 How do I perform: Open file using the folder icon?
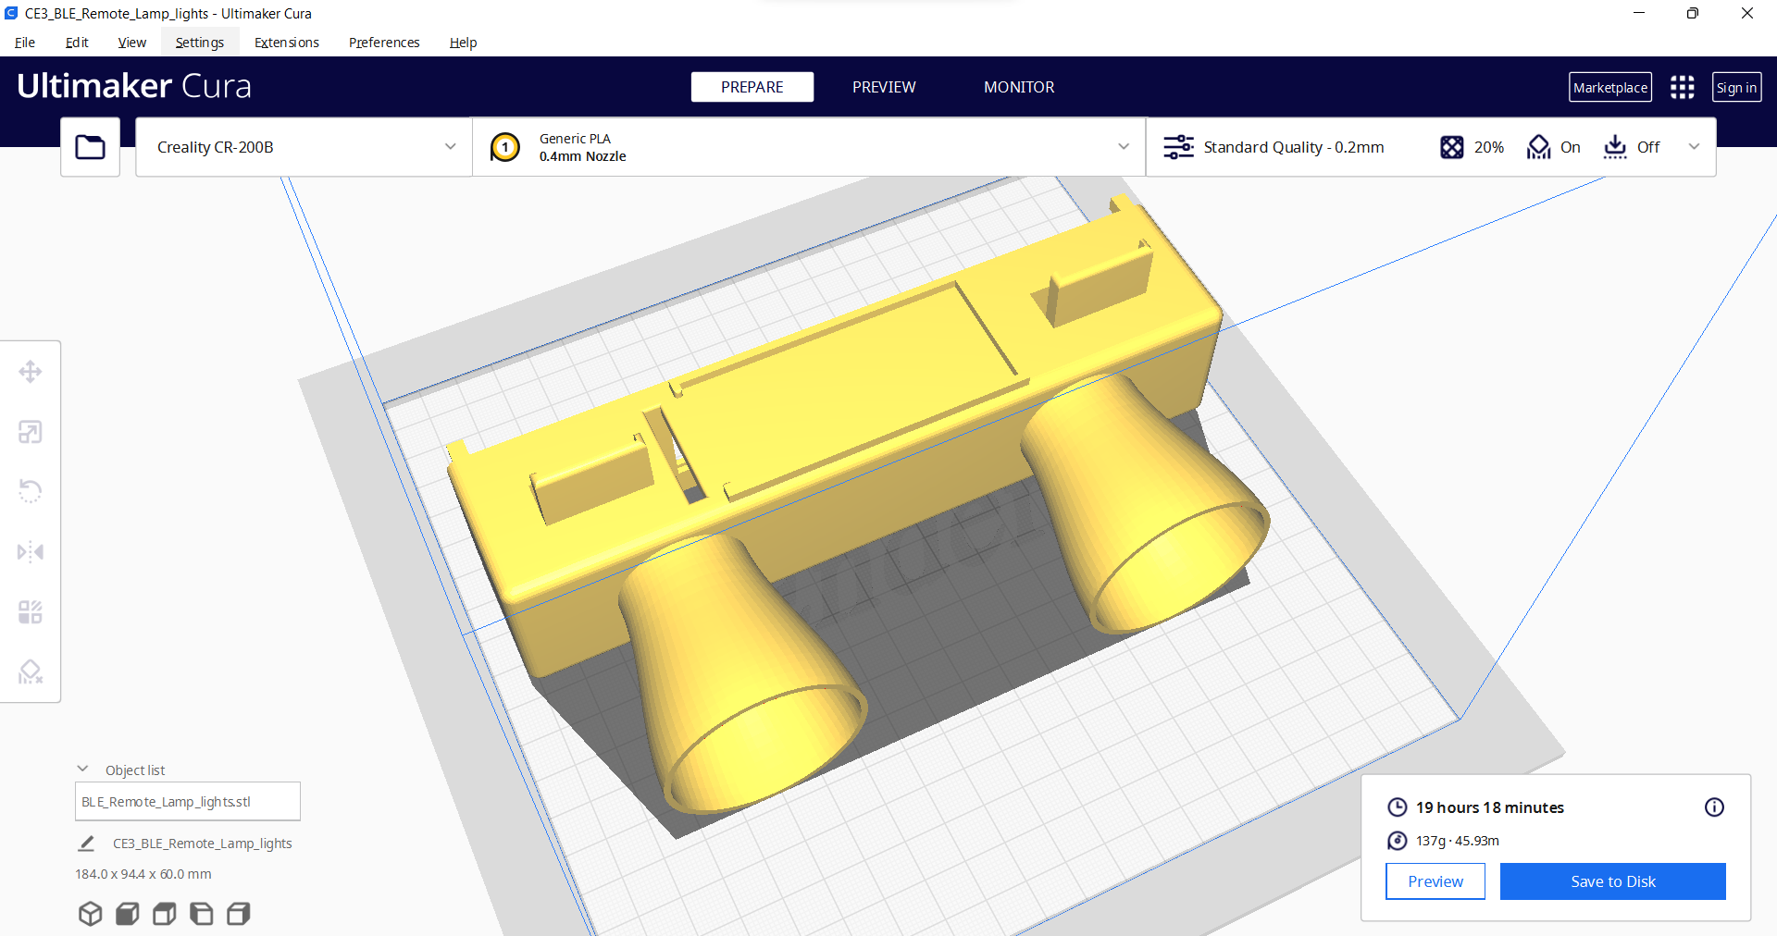(x=90, y=147)
